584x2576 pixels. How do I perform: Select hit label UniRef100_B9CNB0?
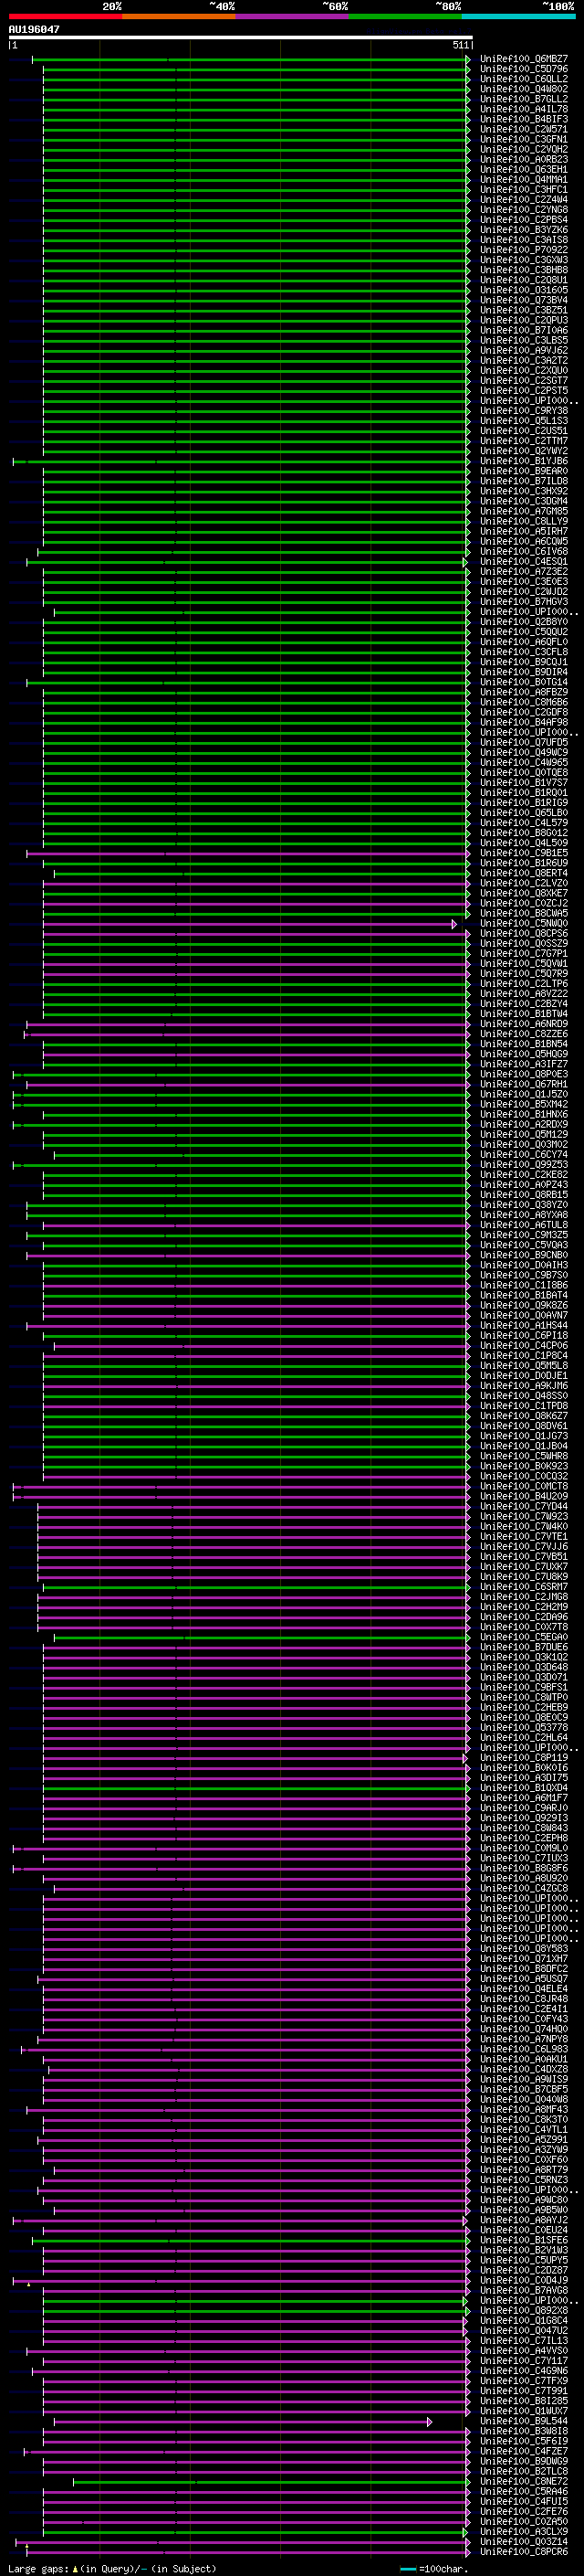524,1255
